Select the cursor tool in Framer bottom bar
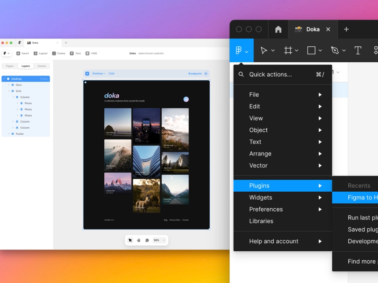 coord(130,240)
